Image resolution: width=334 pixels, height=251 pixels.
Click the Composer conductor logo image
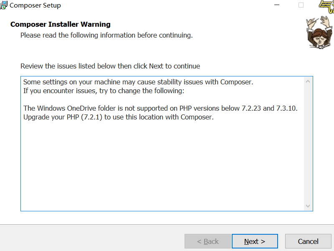(x=319, y=32)
